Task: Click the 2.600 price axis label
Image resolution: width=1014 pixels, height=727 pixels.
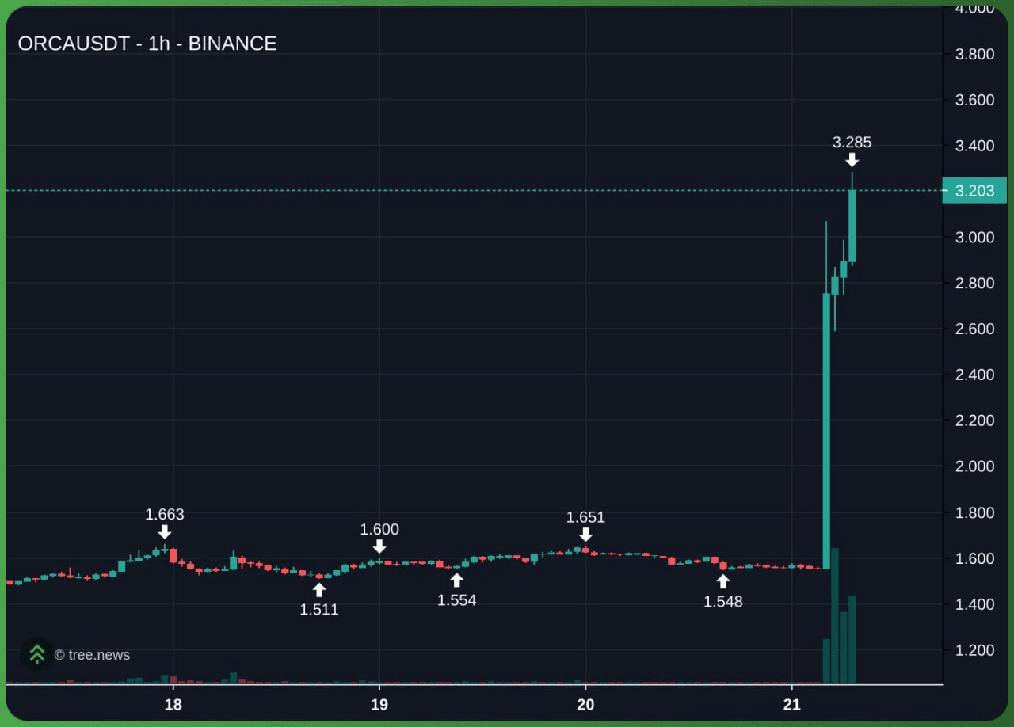Action: click(974, 329)
